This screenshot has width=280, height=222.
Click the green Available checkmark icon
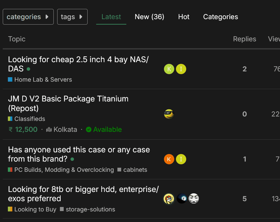click(x=89, y=130)
